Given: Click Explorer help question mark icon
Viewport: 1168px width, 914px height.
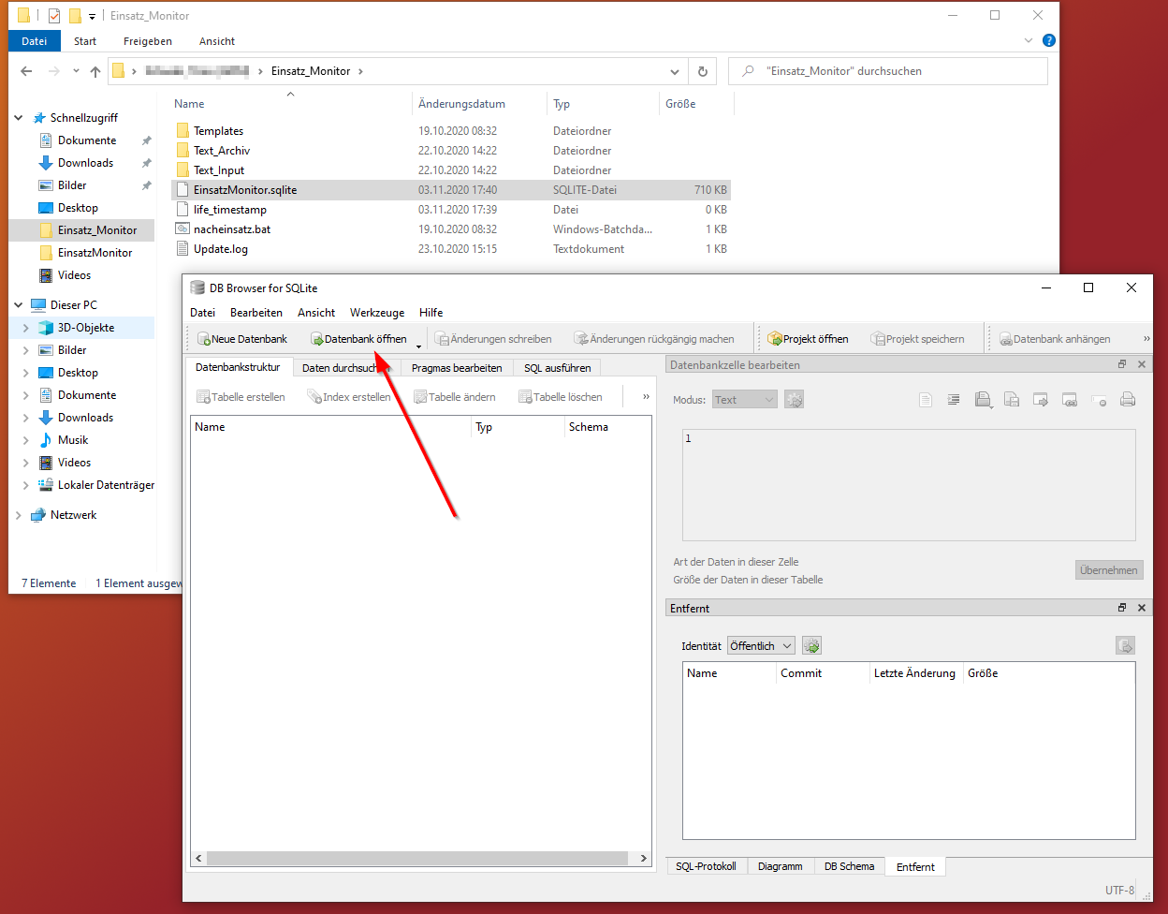Looking at the screenshot, I should 1049,40.
